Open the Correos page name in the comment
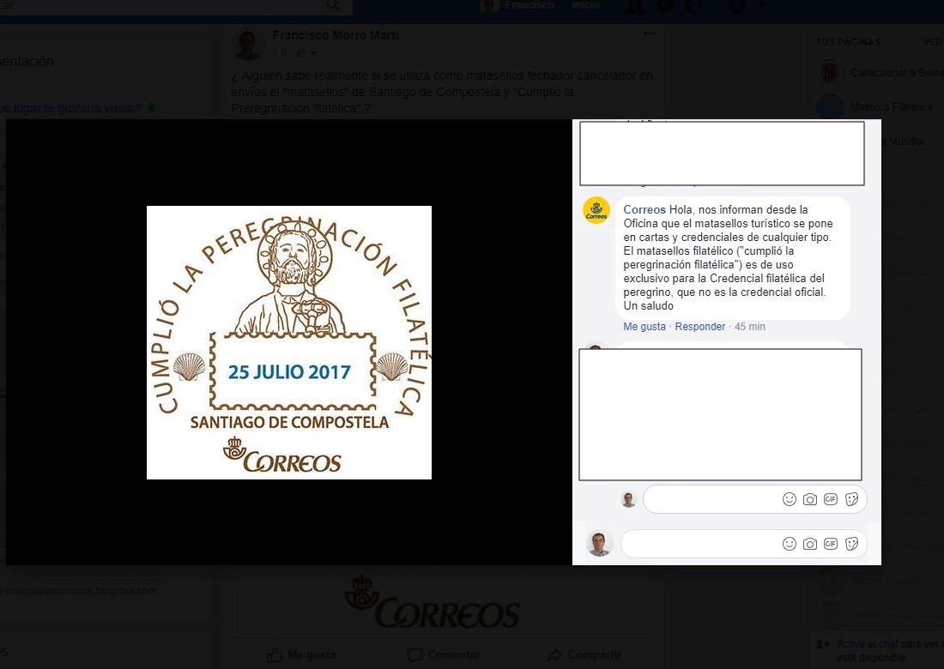This screenshot has height=669, width=944. click(x=644, y=210)
